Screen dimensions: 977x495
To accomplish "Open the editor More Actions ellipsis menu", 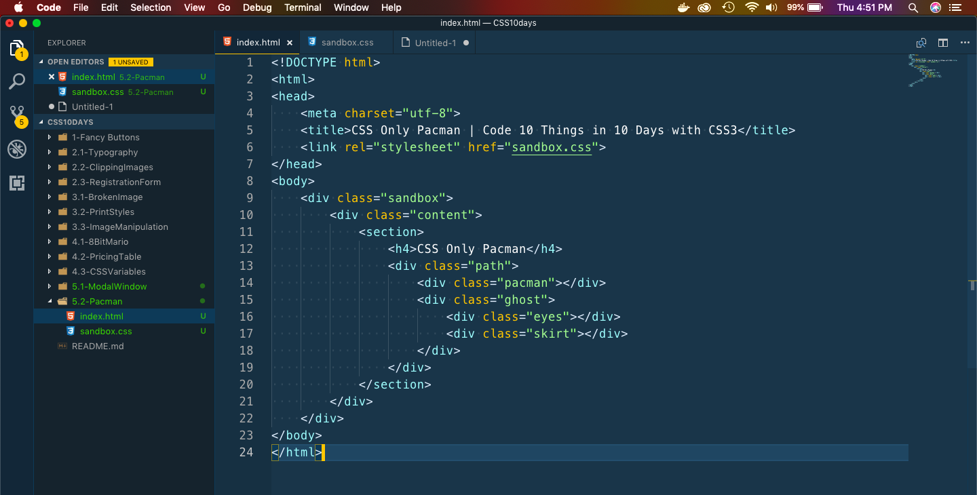I will pyautogui.click(x=965, y=43).
